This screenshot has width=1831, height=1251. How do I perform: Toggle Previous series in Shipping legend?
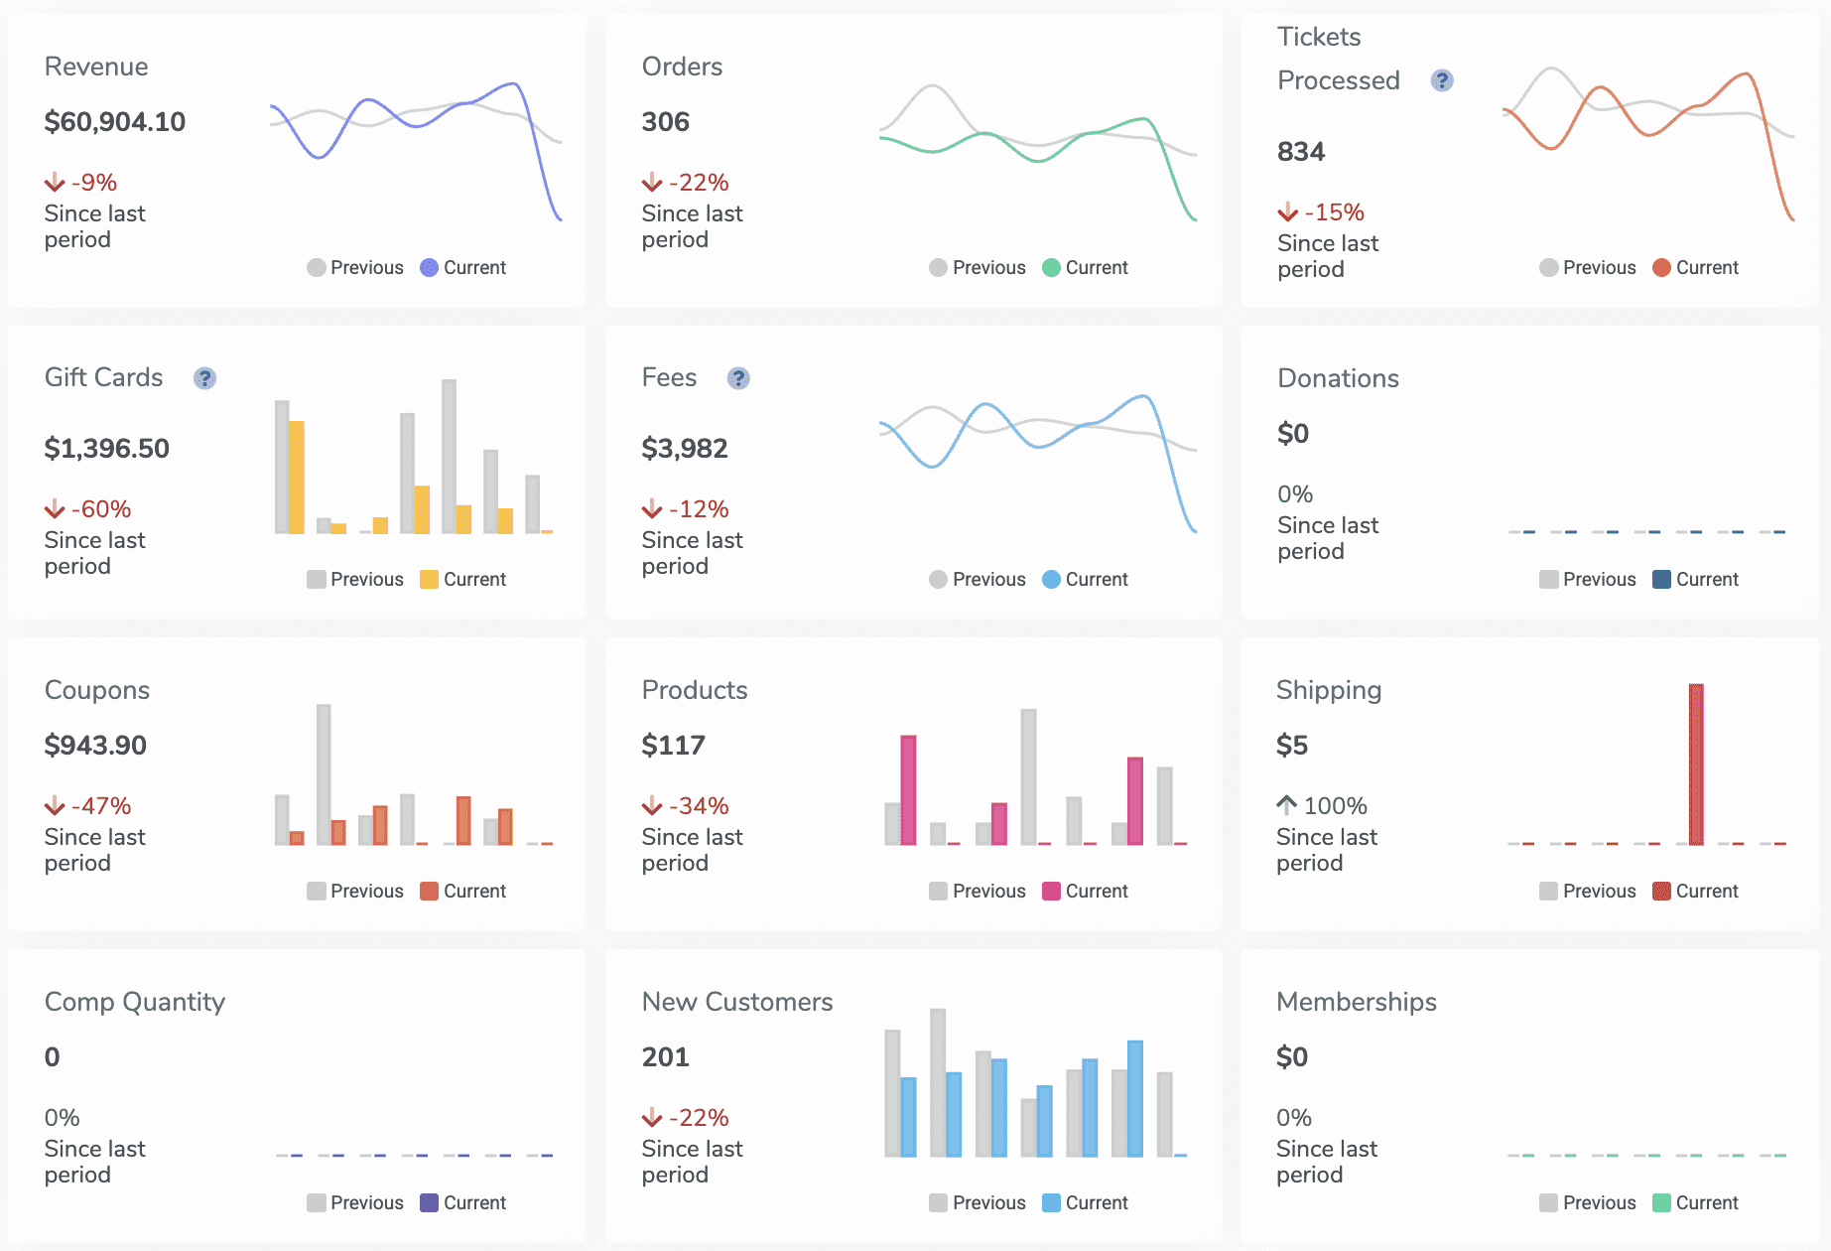[1588, 892]
